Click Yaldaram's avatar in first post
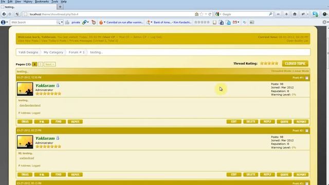This screenshot has height=185, width=329. pos(25,89)
